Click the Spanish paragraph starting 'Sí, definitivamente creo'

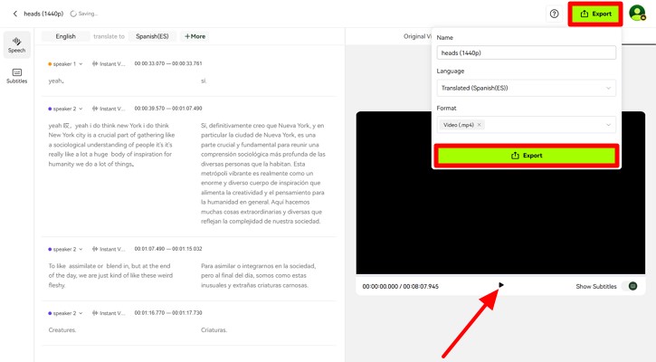[x=263, y=173]
